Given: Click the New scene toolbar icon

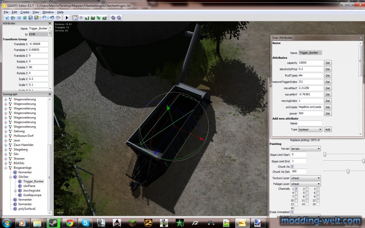Looking at the screenshot, I should click(x=7, y=18).
